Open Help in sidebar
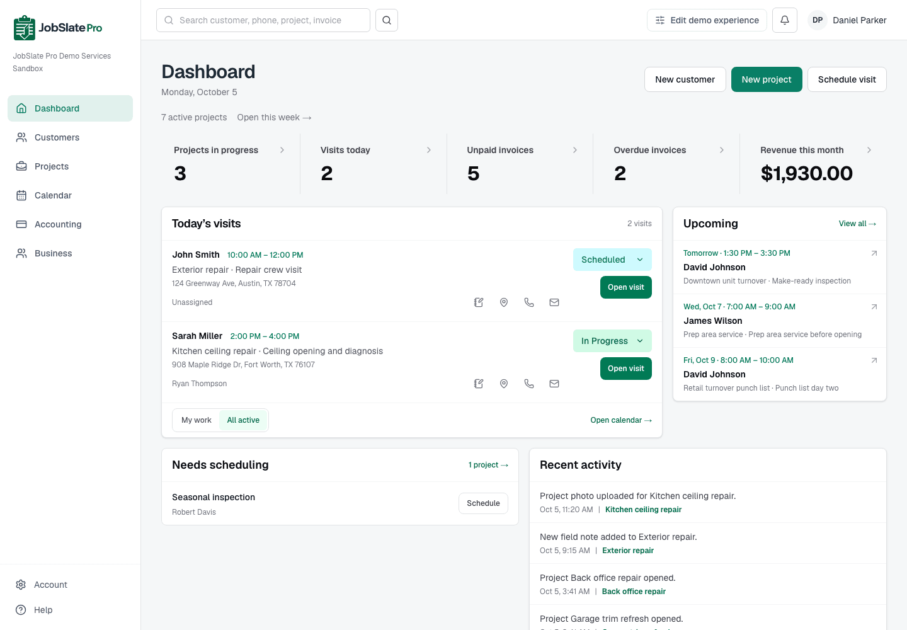Image resolution: width=907 pixels, height=630 pixels. click(x=70, y=610)
